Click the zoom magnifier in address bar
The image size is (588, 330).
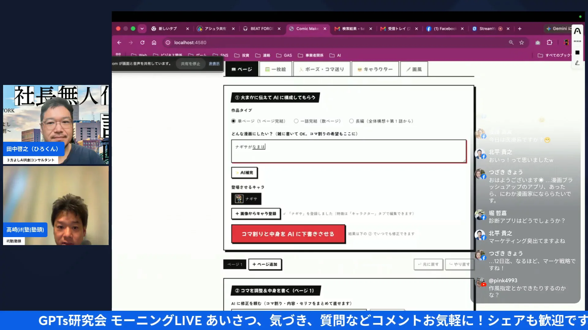click(x=511, y=42)
